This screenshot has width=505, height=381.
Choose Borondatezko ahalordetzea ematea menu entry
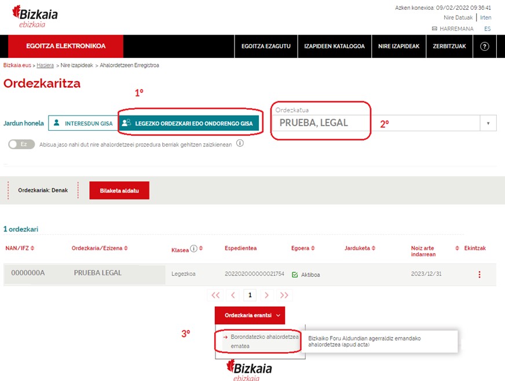coord(260,342)
